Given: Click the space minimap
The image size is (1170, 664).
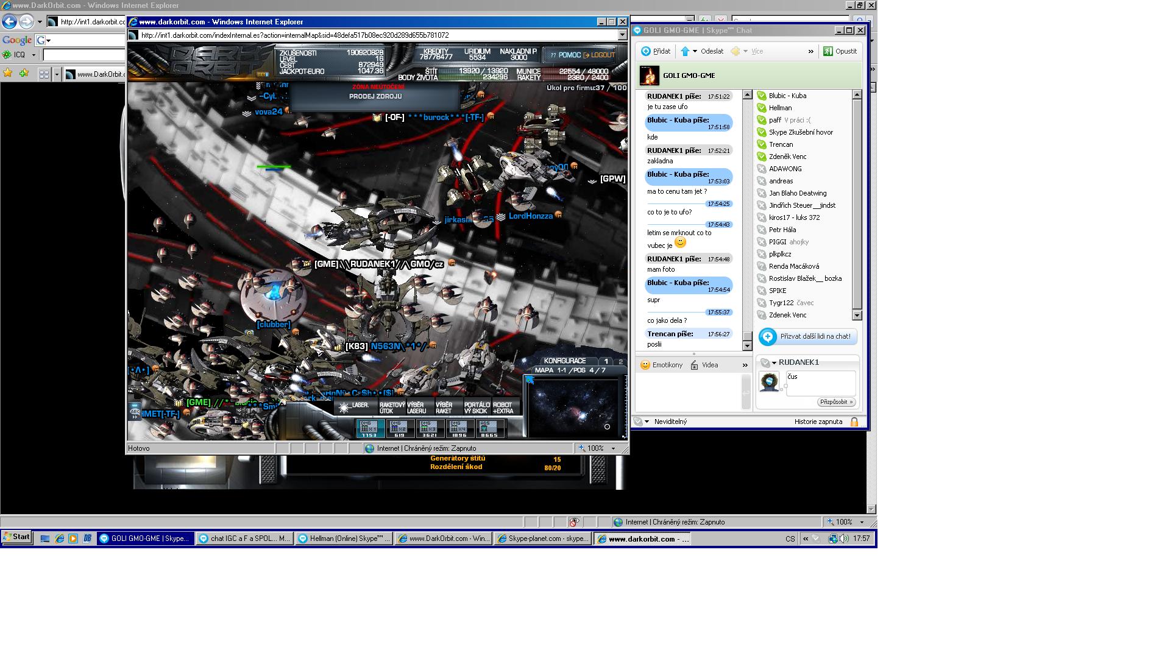Looking at the screenshot, I should point(573,406).
